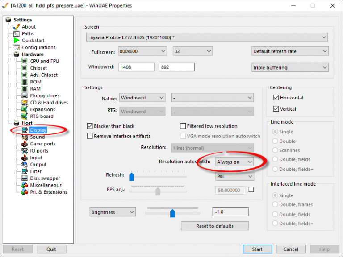Expand the Triple buffering dropdown
This screenshot has height=257, width=343.
[x=290, y=68]
